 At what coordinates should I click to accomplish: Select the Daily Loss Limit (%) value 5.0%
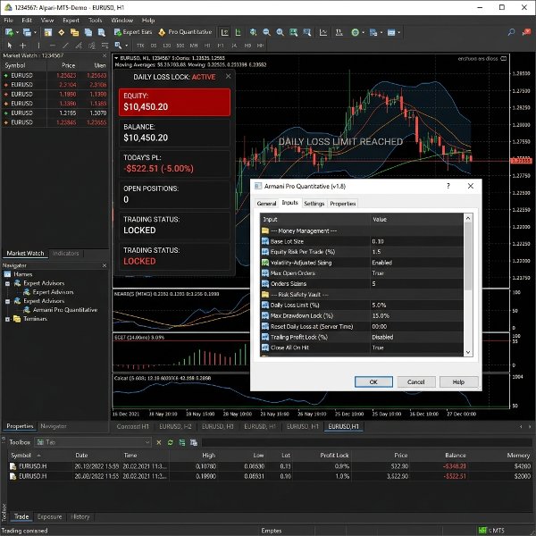[x=379, y=305]
